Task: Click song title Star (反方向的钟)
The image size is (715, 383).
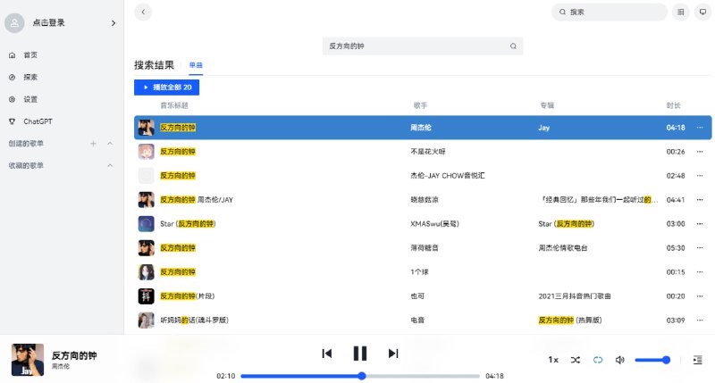Action: coord(188,224)
